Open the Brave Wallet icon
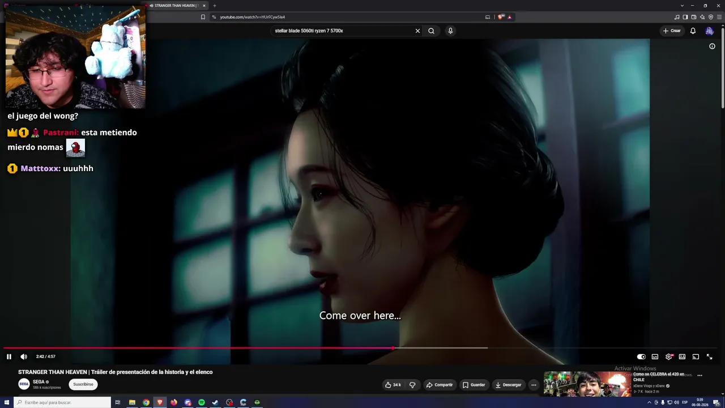This screenshot has height=408, width=725. pos(694,17)
